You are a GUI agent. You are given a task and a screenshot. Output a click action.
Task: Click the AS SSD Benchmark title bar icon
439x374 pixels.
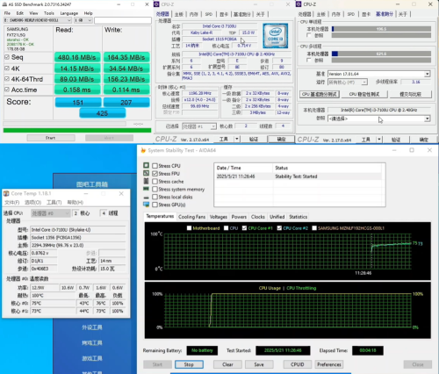click(x=4, y=4)
